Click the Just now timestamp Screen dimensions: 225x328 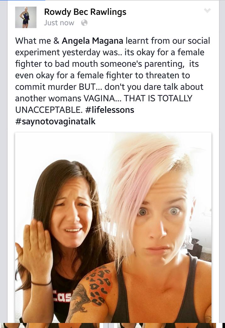(59, 23)
